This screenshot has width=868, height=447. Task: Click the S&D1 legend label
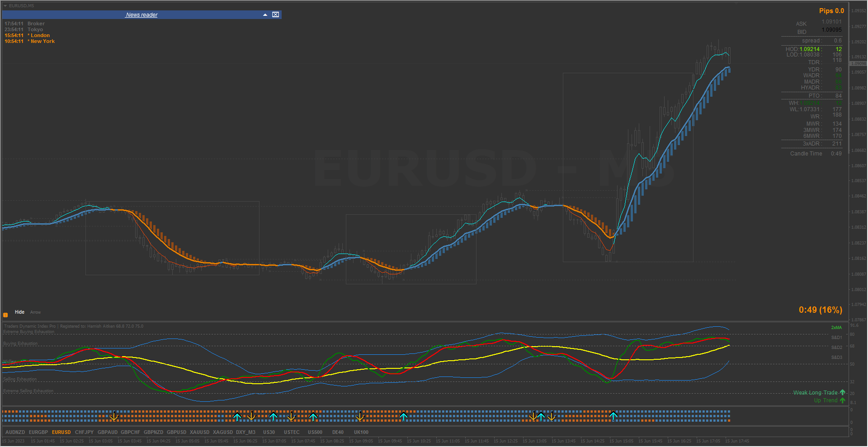click(x=836, y=338)
